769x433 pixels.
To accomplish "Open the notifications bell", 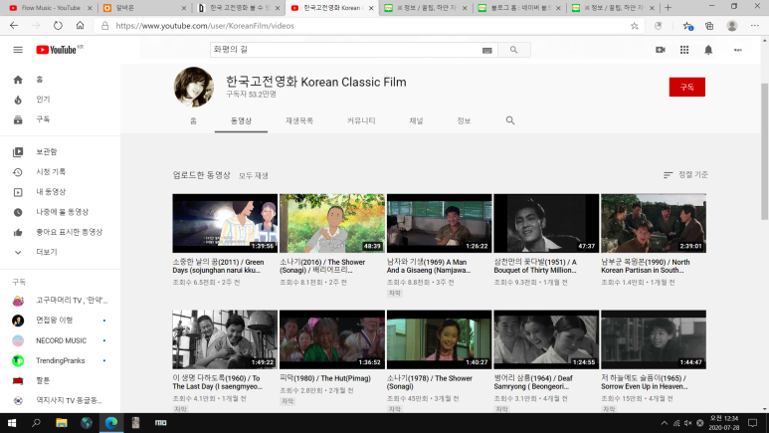I will click(x=708, y=50).
